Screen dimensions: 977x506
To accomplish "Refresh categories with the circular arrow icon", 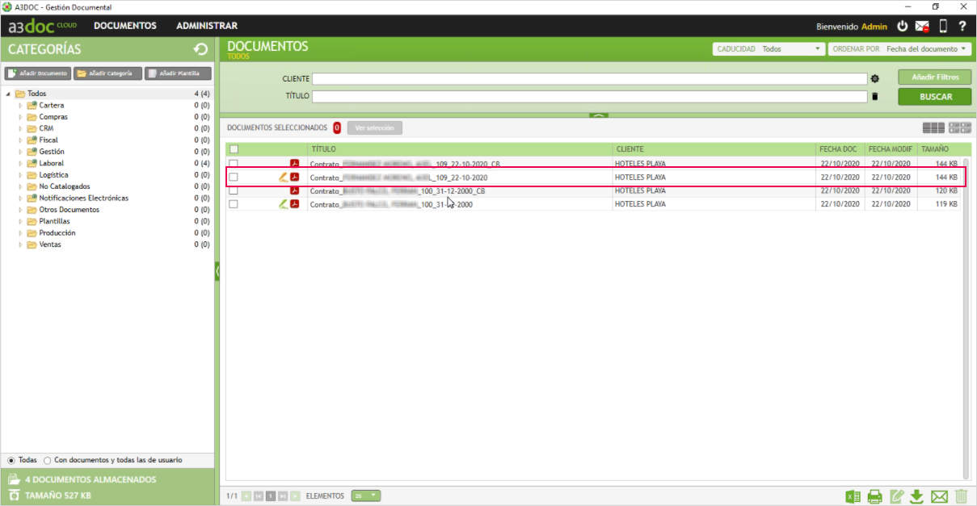I will pyautogui.click(x=200, y=49).
